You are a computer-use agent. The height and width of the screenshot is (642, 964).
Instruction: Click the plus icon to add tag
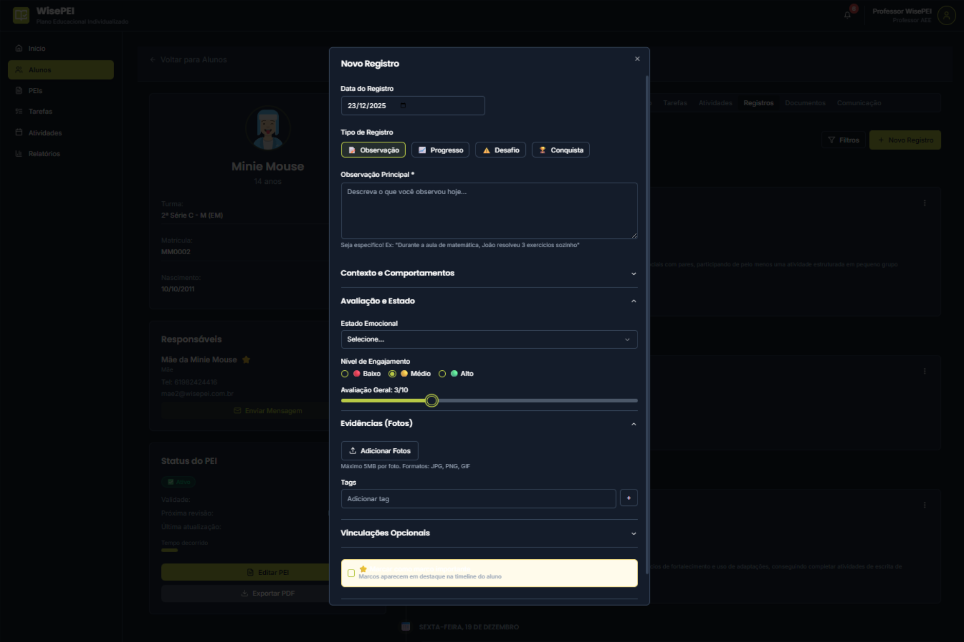[628, 498]
